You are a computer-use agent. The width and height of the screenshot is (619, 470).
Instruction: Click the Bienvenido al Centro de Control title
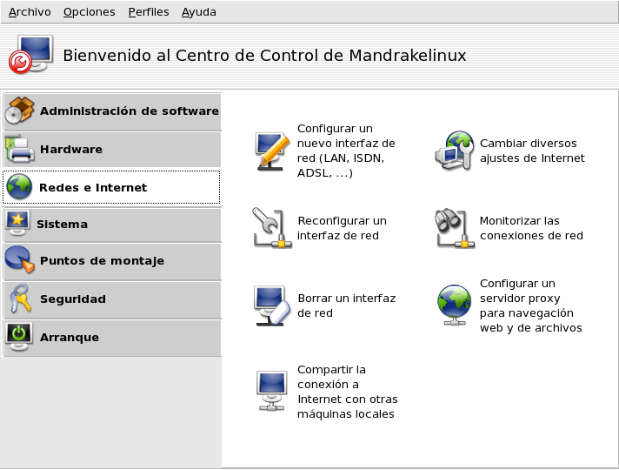(264, 56)
